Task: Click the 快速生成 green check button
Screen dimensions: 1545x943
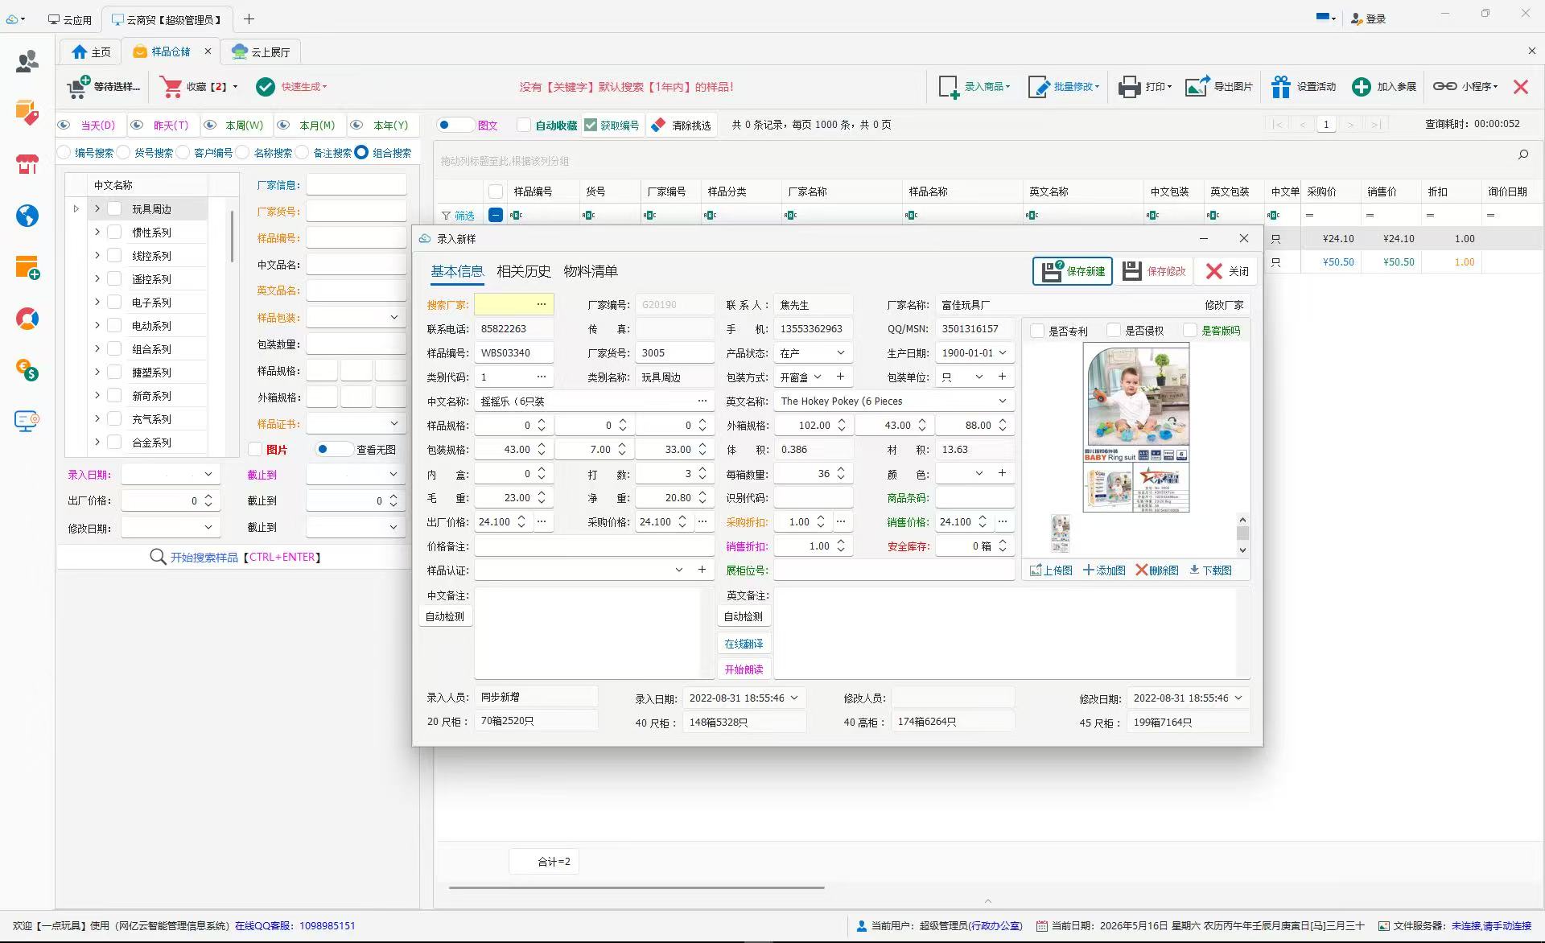Action: 266,86
